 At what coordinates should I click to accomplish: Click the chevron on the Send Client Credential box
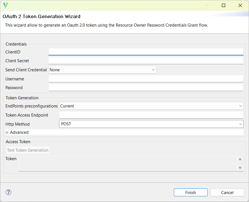click(153, 70)
